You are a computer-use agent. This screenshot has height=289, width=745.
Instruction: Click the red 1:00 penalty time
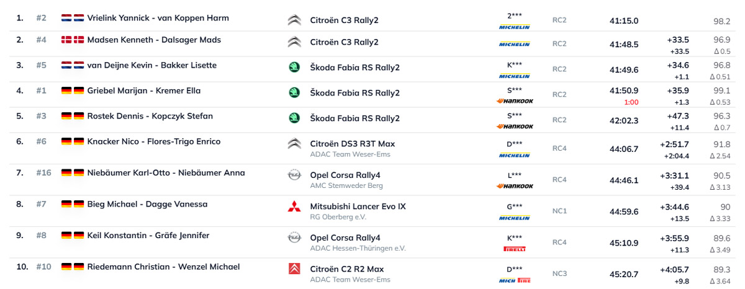630,102
